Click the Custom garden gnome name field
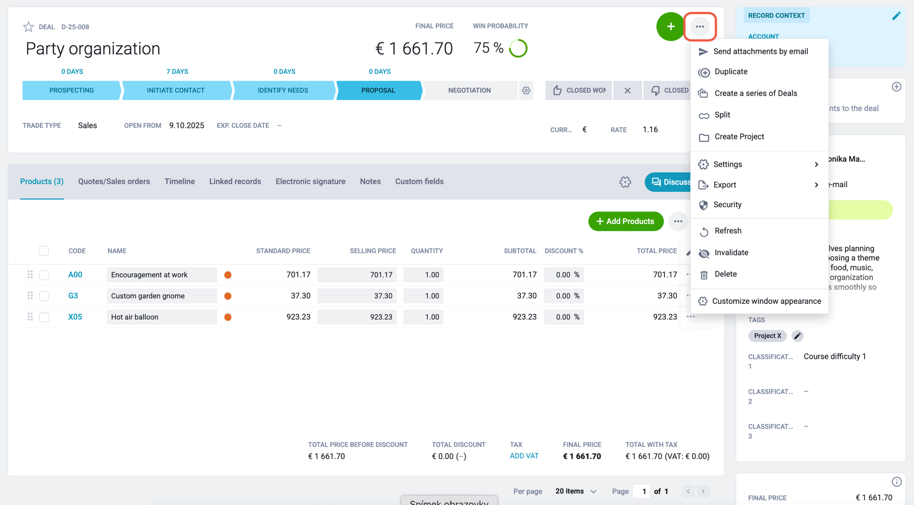This screenshot has width=914, height=505. coord(162,296)
